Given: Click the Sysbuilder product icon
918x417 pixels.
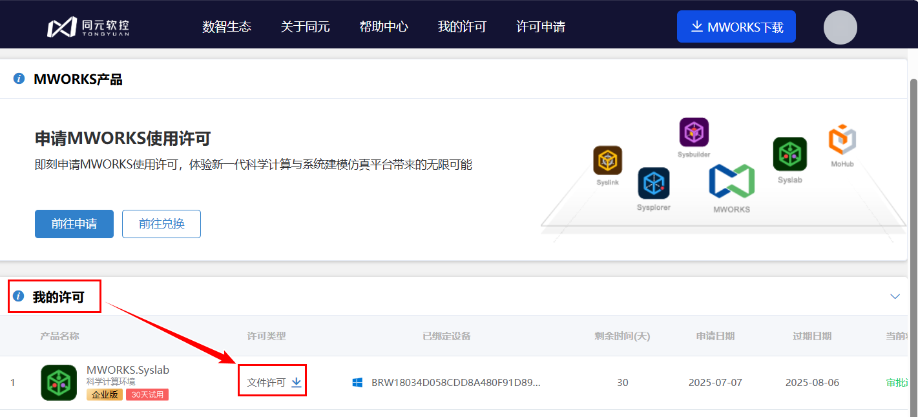Looking at the screenshot, I should (x=694, y=132).
